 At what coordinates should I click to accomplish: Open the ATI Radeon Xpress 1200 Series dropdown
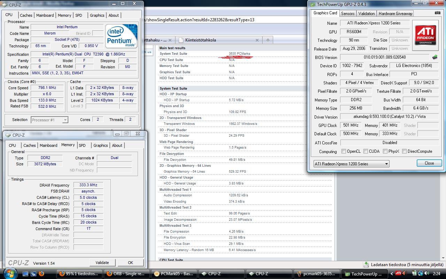coord(351,164)
